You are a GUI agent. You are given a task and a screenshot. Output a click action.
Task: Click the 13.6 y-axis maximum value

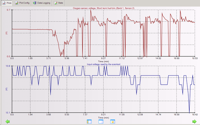coord(8,66)
